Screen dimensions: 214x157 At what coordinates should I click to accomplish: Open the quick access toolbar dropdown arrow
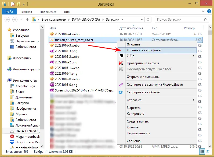tap(24, 5)
